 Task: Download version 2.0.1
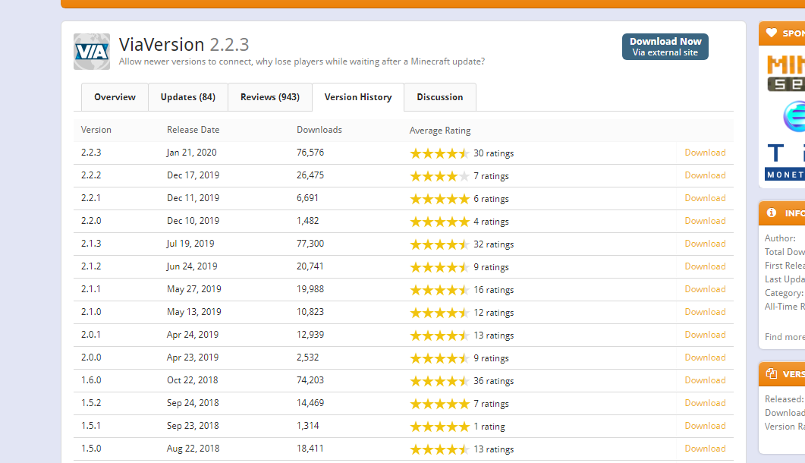(705, 335)
